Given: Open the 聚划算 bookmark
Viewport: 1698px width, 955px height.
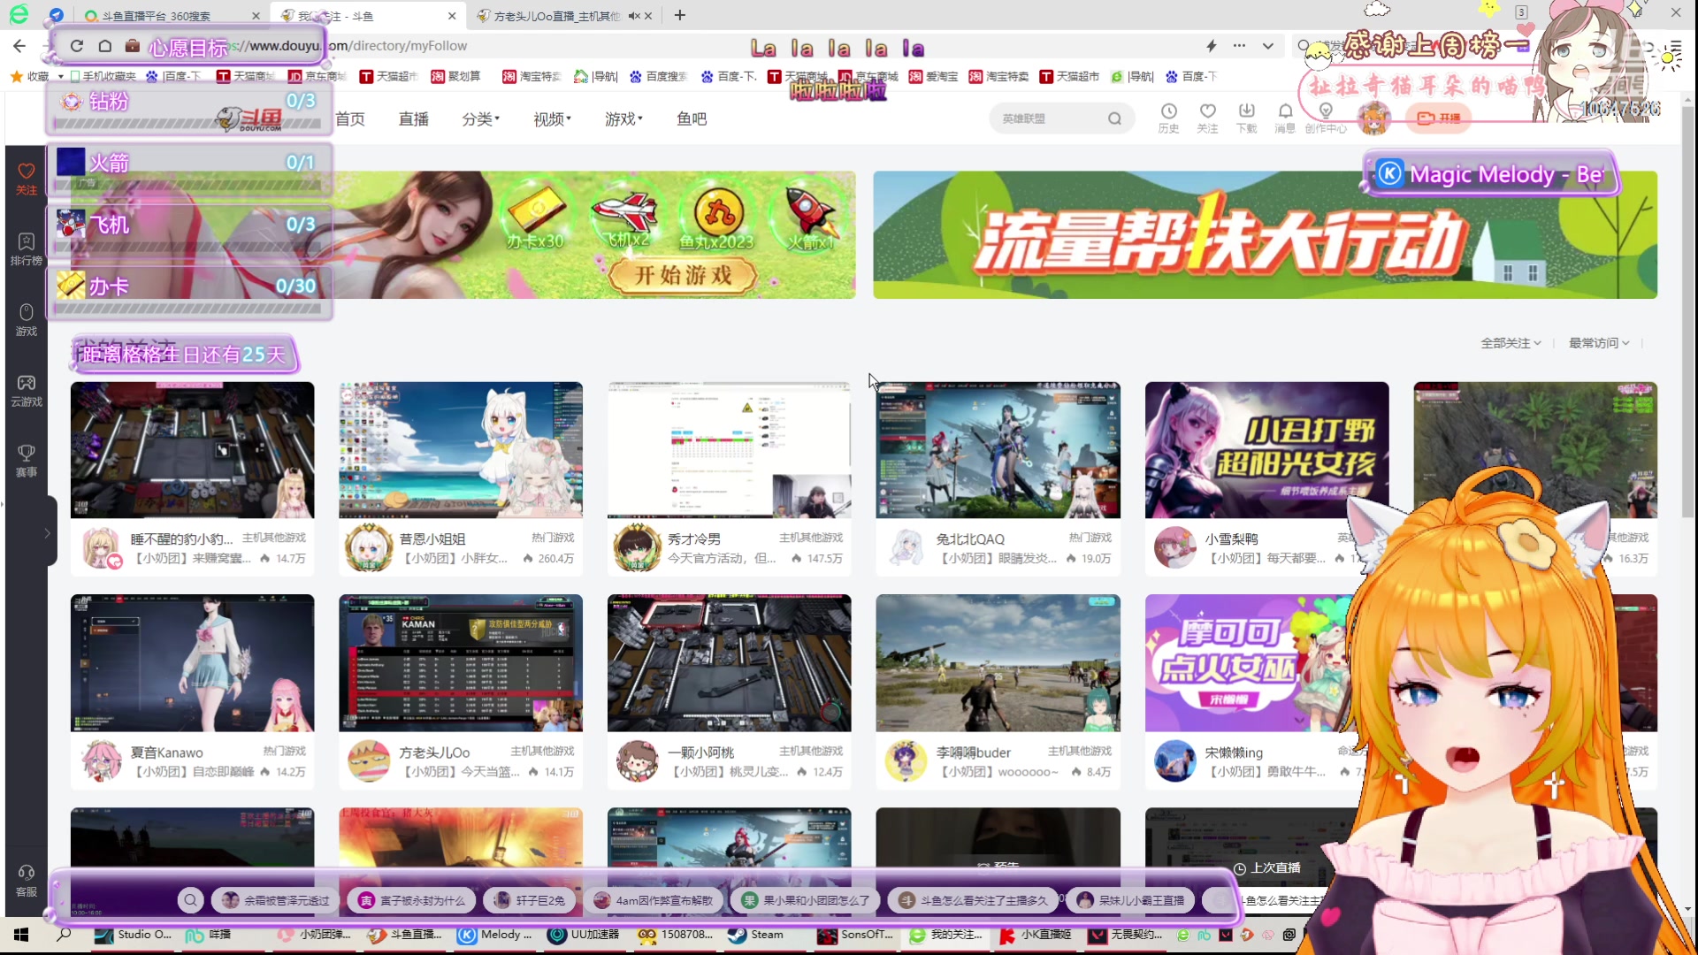Looking at the screenshot, I should pyautogui.click(x=455, y=77).
